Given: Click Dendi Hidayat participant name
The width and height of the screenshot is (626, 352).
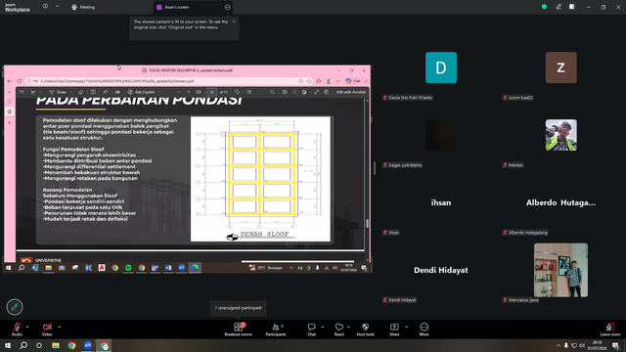Looking at the screenshot, I should pyautogui.click(x=441, y=270).
